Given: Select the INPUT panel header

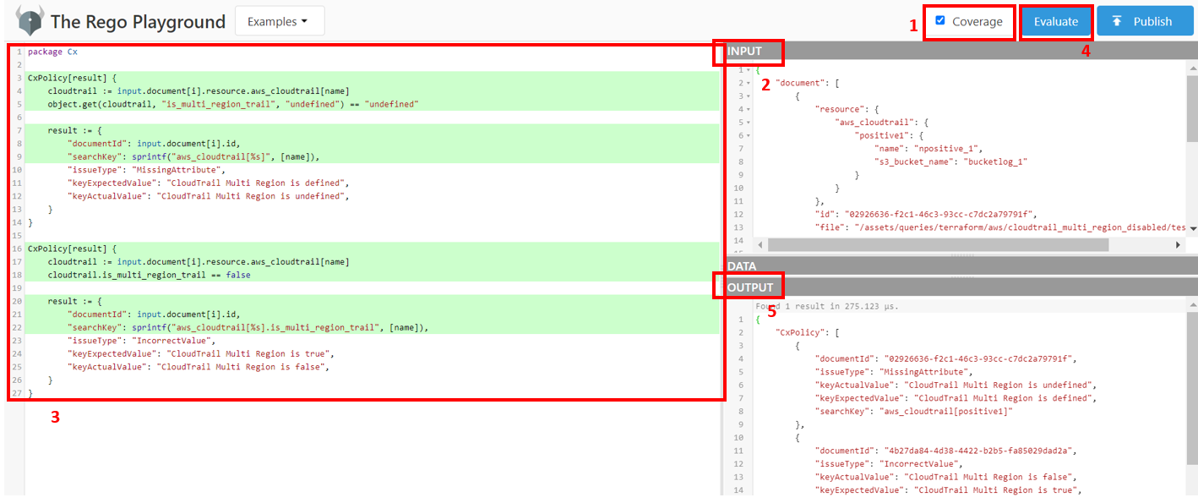Looking at the screenshot, I should click(x=749, y=52).
